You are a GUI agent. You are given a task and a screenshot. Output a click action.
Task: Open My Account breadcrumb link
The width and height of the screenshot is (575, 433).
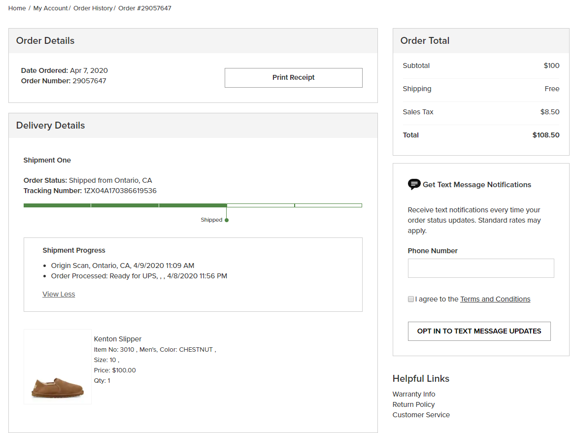coord(51,8)
